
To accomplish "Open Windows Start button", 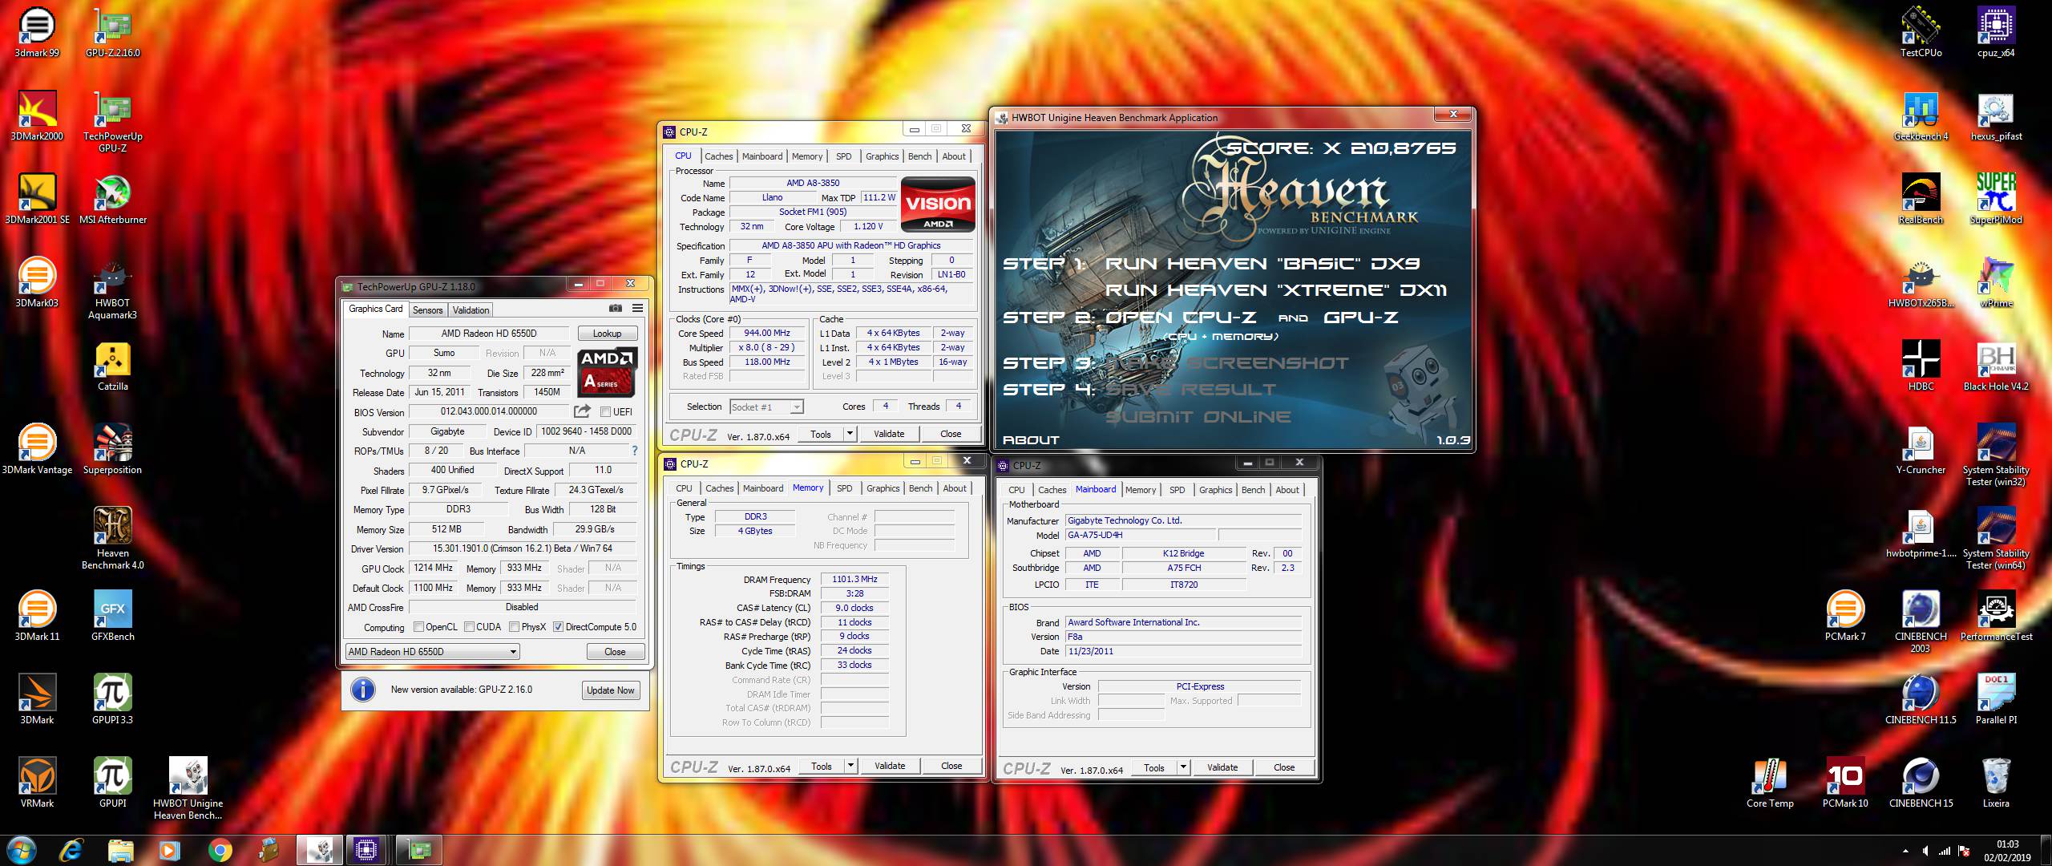I will [22, 850].
